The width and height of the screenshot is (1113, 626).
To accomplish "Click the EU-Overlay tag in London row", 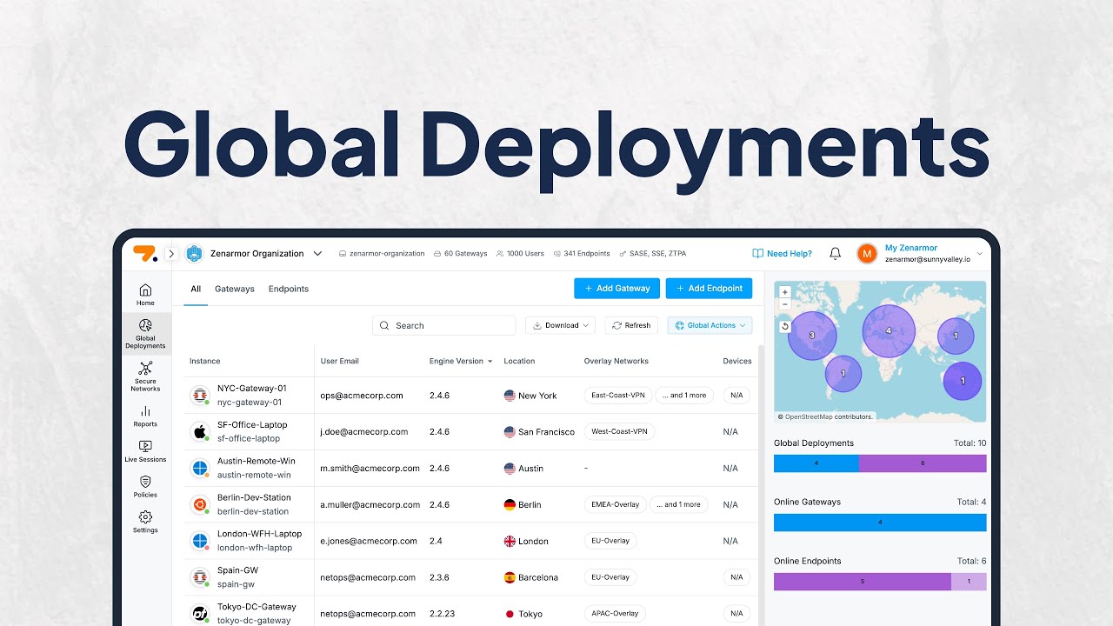I will pos(610,541).
